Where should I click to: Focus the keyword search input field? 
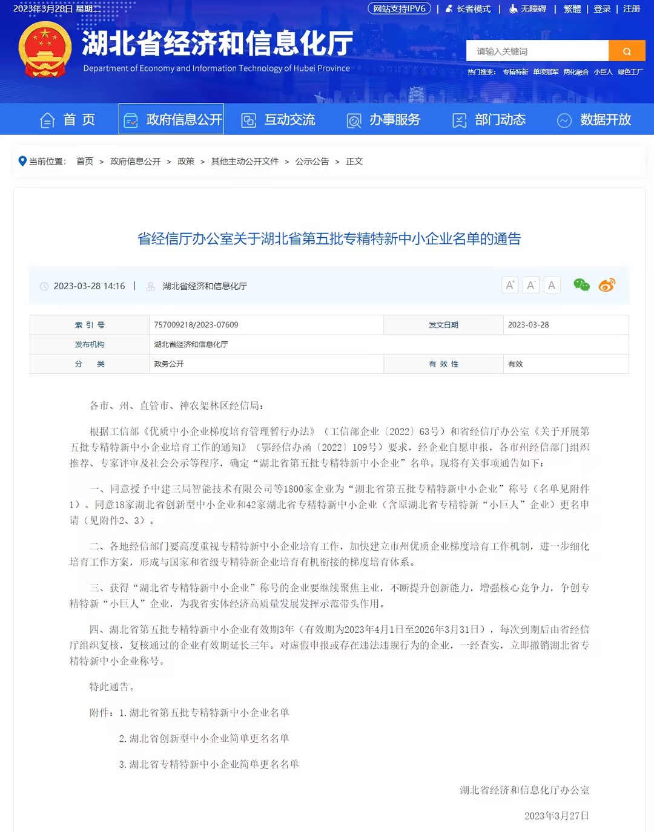(537, 51)
